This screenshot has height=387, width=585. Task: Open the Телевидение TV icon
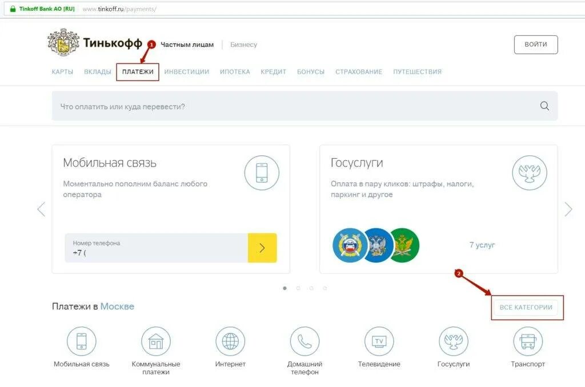coord(379,341)
